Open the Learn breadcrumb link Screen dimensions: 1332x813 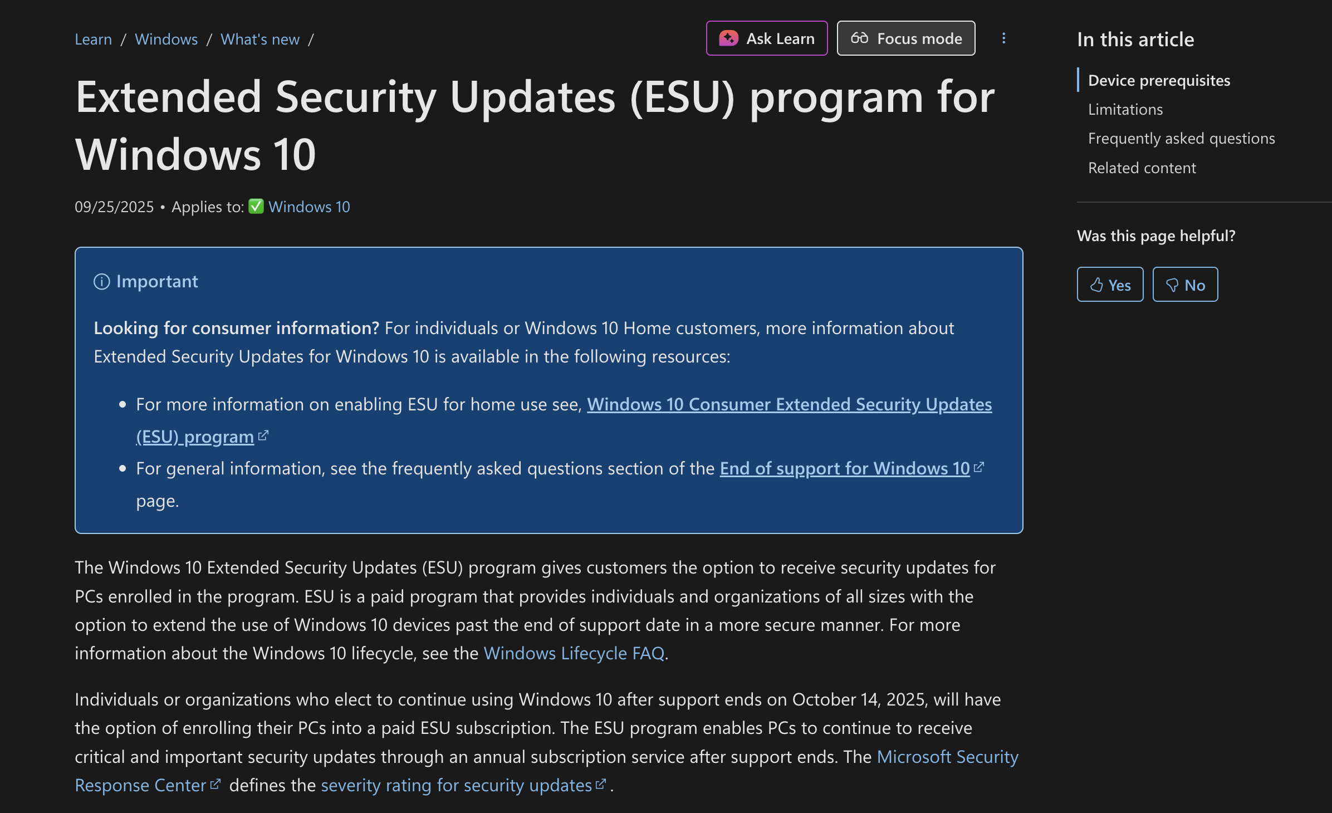click(x=93, y=40)
